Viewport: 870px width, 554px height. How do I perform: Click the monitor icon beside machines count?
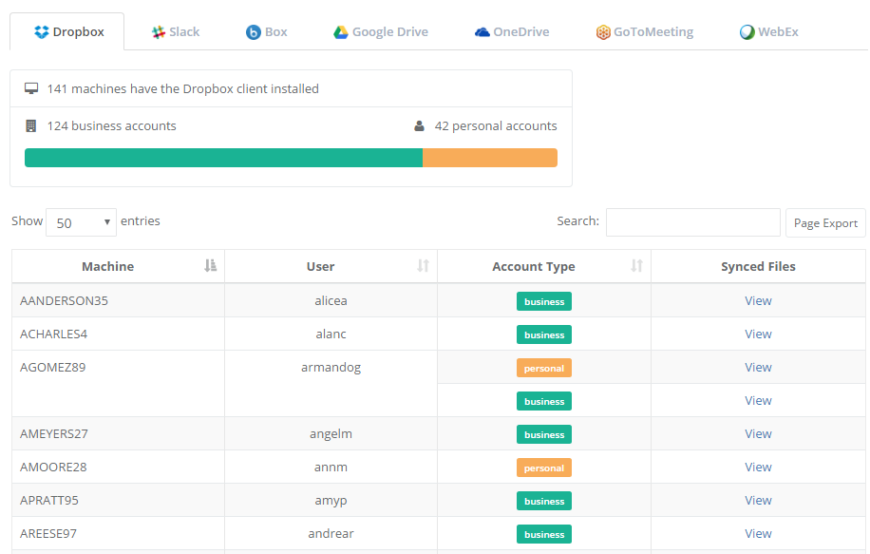(31, 88)
